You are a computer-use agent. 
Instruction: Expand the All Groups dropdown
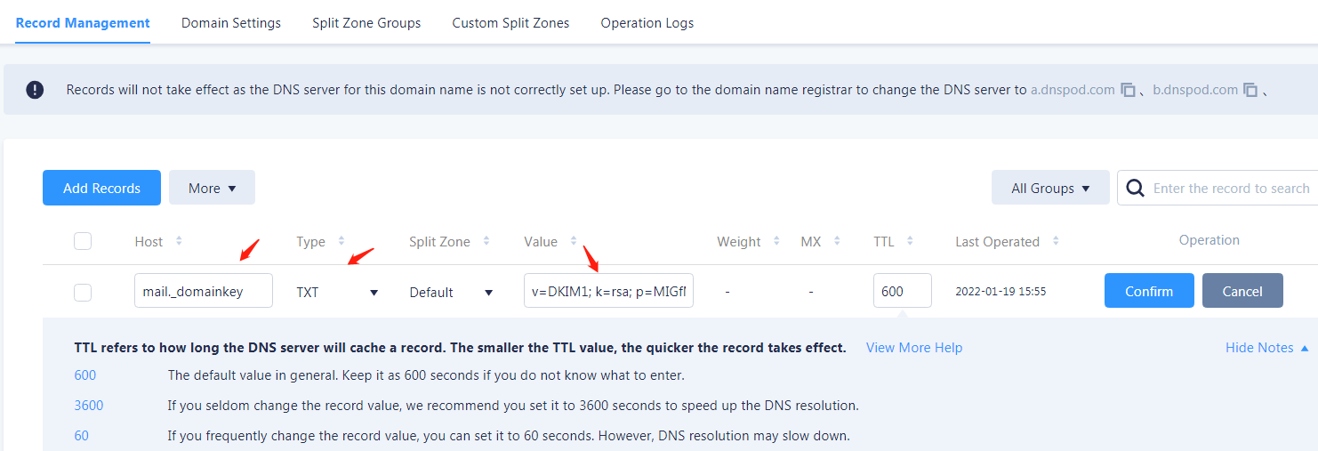[1050, 189]
